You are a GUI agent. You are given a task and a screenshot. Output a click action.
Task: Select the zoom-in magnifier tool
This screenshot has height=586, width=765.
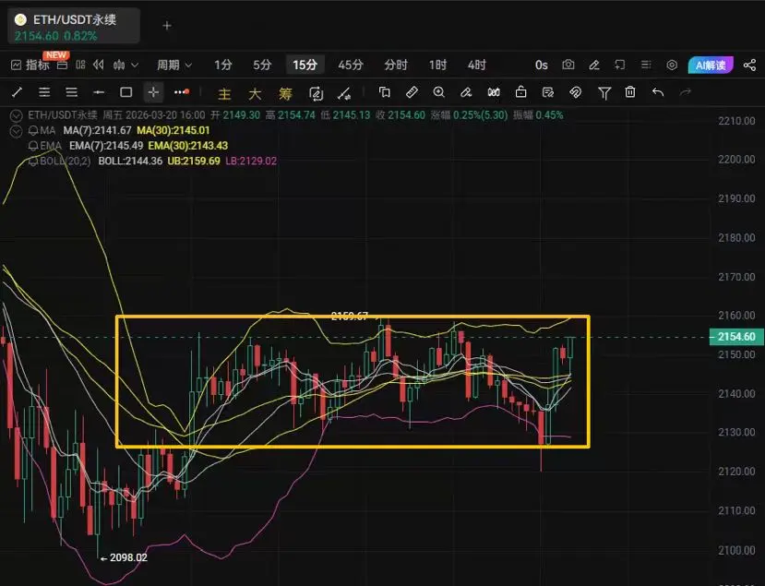pos(438,92)
